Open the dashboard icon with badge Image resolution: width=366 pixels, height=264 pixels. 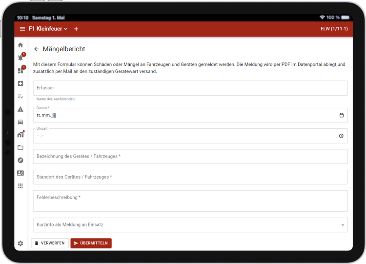click(20, 71)
